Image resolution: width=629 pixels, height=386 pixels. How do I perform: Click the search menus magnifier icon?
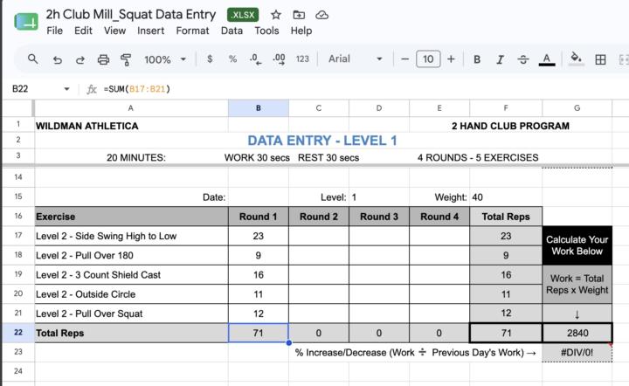[x=33, y=59]
